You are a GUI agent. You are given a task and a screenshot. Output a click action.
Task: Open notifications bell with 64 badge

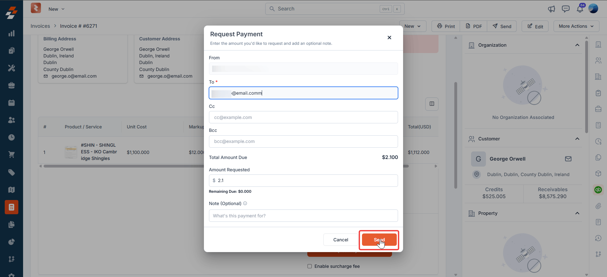[580, 8]
